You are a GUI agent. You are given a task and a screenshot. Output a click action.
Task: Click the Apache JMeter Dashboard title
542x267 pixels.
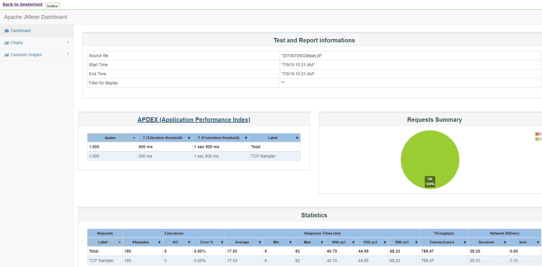click(36, 17)
